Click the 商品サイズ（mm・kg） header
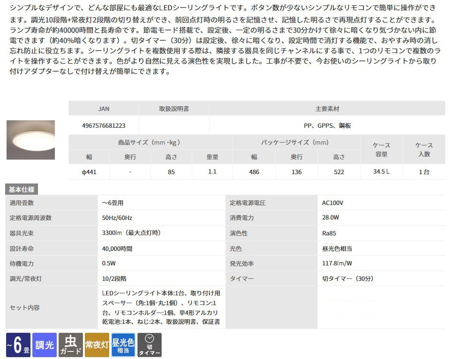 (150, 143)
